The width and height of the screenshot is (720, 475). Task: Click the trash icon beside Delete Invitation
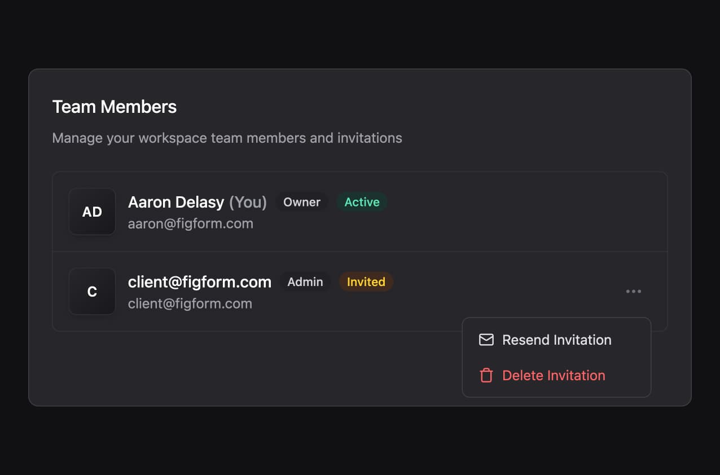point(486,375)
